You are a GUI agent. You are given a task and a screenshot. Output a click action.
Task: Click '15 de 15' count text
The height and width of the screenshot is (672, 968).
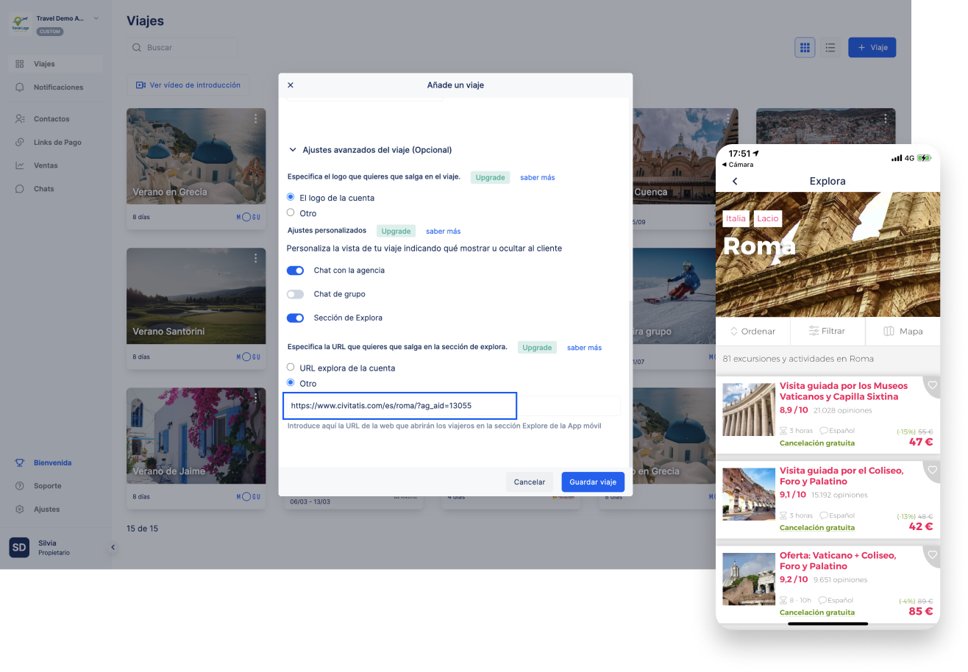142,529
